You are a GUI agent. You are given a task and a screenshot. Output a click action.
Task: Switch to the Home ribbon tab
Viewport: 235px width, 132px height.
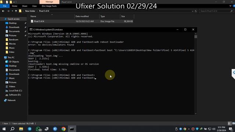click(15, 6)
